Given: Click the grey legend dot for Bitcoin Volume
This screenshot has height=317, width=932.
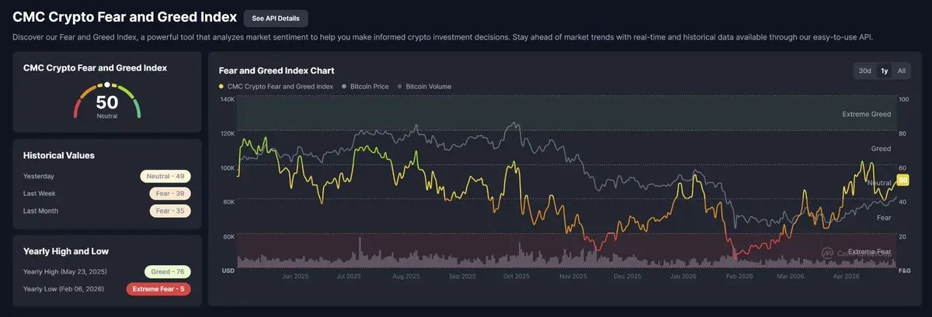Looking at the screenshot, I should pyautogui.click(x=399, y=87).
